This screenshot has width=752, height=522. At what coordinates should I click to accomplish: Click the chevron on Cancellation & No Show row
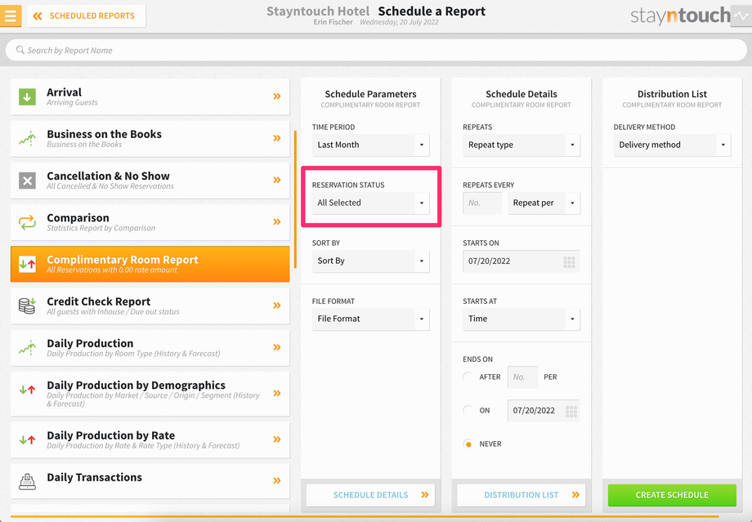[277, 180]
